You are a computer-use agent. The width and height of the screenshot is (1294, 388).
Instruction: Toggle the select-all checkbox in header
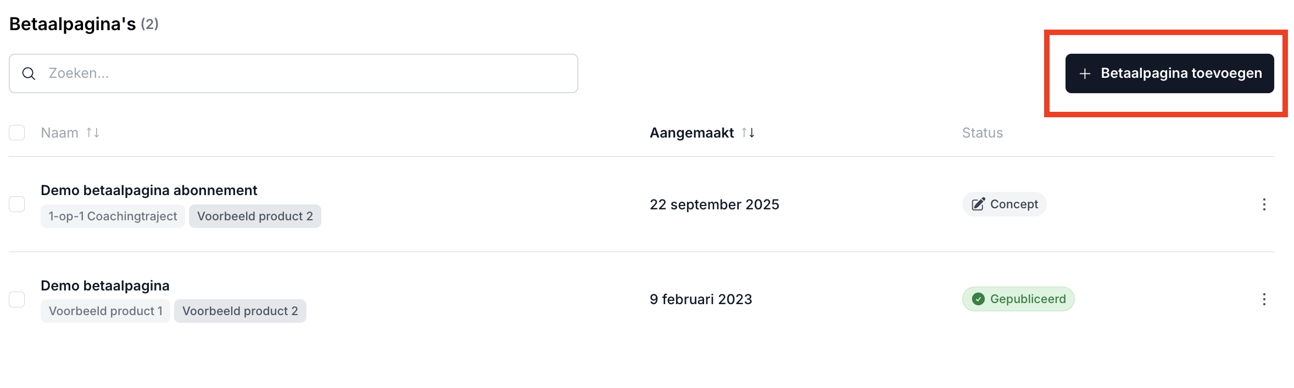[x=17, y=133]
